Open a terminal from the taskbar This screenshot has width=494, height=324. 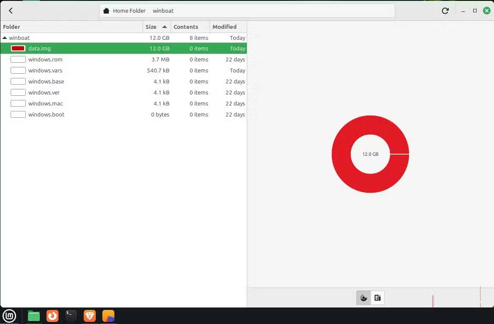click(x=71, y=316)
